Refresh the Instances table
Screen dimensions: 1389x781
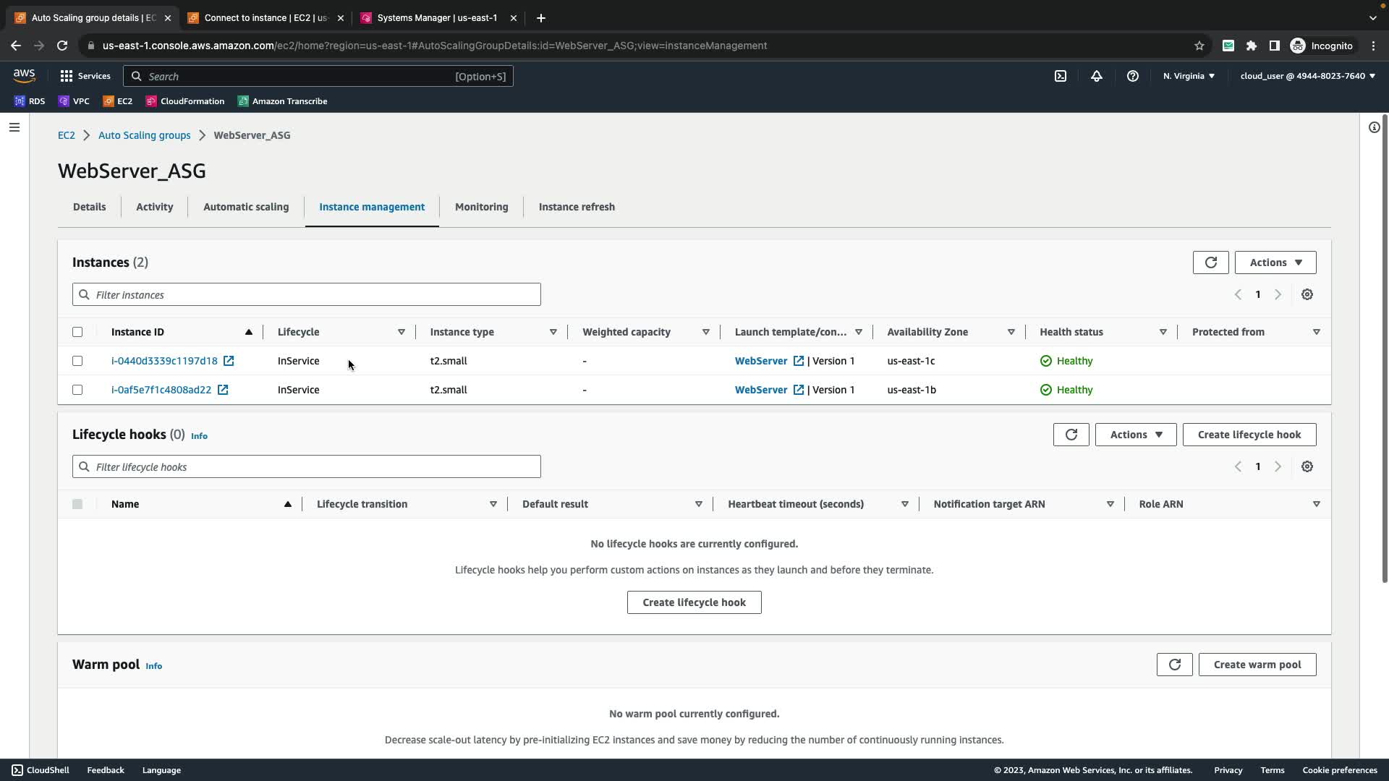pos(1210,263)
